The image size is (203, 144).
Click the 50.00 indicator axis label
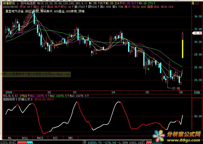(198, 117)
